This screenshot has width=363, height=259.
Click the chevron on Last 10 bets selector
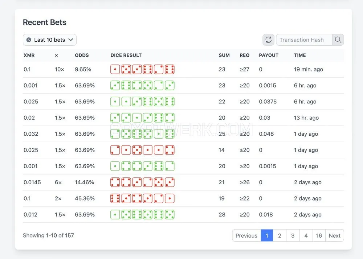click(x=71, y=40)
